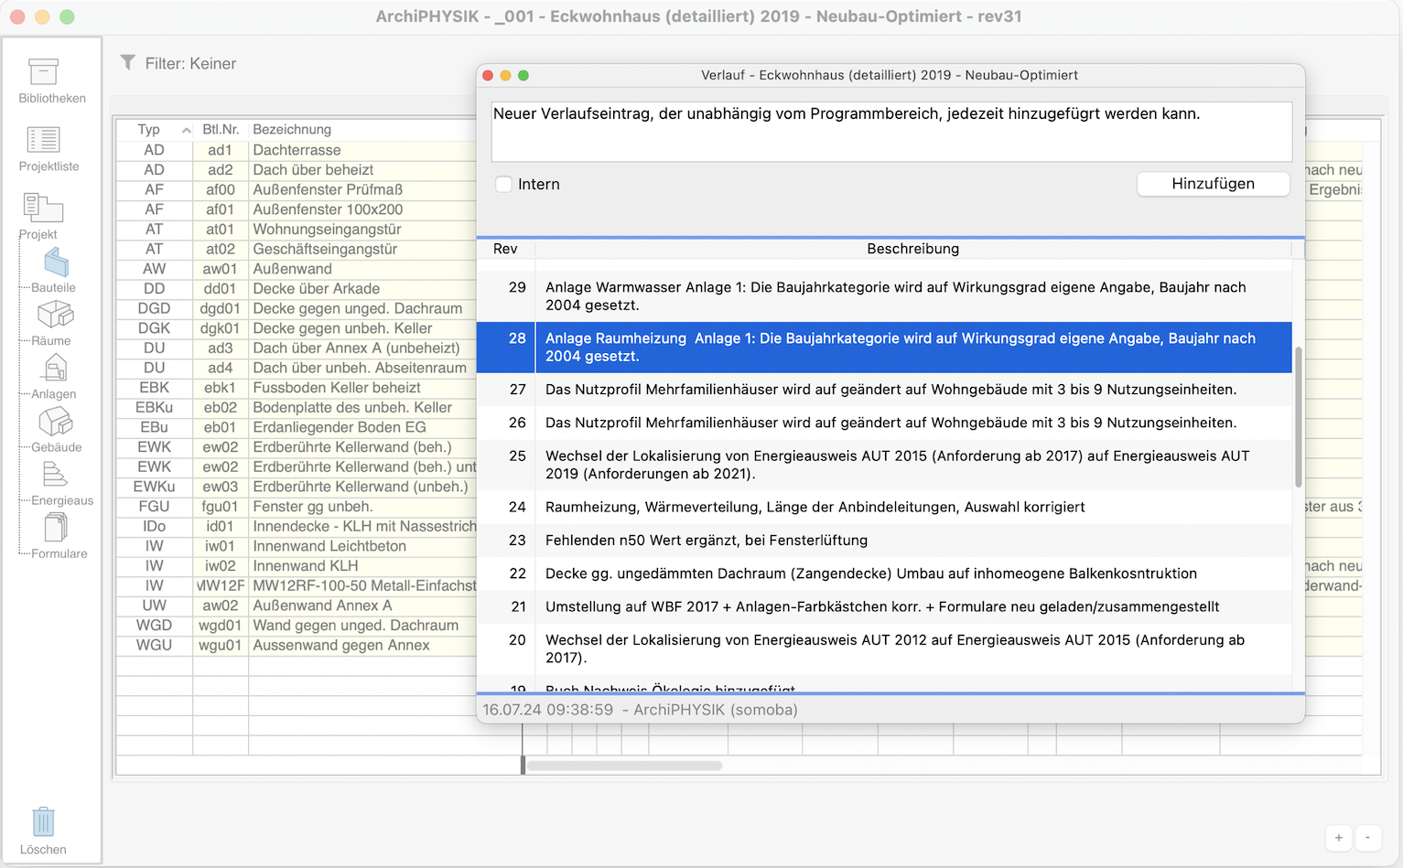
Task: Open the Anlagen icon
Action: click(55, 369)
